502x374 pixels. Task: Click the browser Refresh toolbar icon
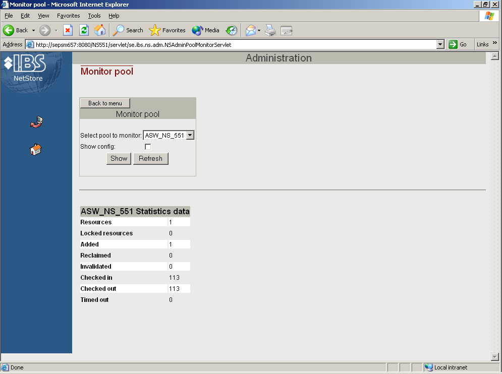coord(84,30)
